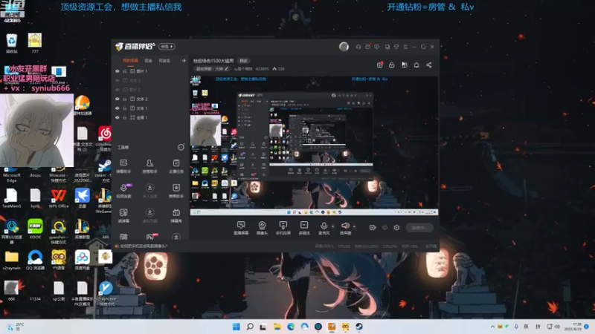Click the 修改 button next to the stream title

tap(243, 61)
